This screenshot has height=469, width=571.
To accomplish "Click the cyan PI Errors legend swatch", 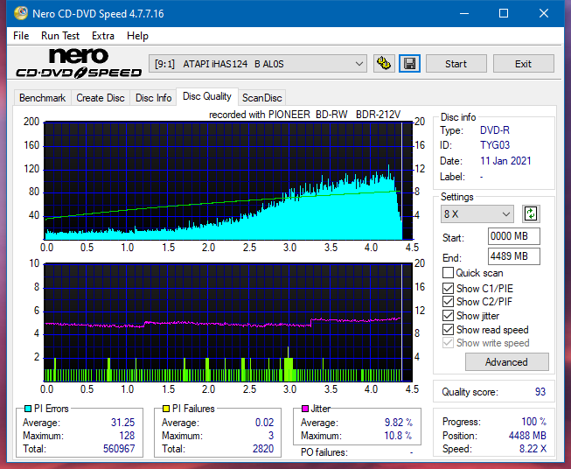I will pos(28,409).
